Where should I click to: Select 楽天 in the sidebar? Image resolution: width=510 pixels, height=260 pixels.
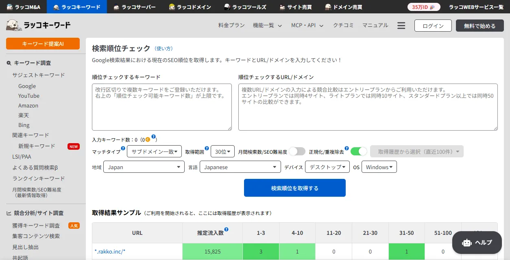[x=24, y=115]
